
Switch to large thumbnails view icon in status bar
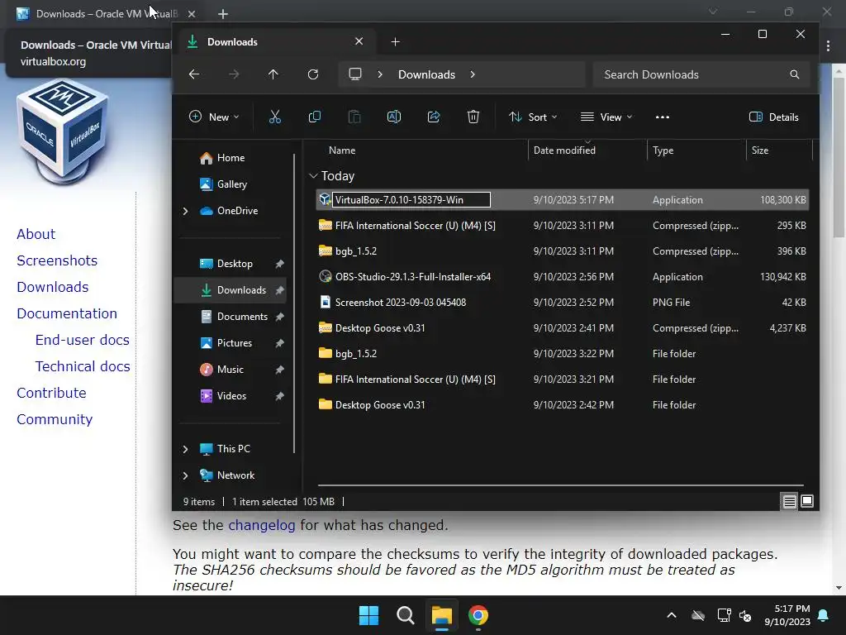(x=807, y=502)
